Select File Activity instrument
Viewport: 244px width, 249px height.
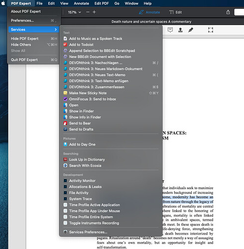pyautogui.click(x=111, y=193)
